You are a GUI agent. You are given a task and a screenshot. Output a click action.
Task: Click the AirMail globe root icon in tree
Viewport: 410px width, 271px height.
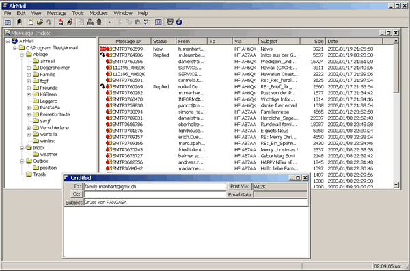click(14, 41)
